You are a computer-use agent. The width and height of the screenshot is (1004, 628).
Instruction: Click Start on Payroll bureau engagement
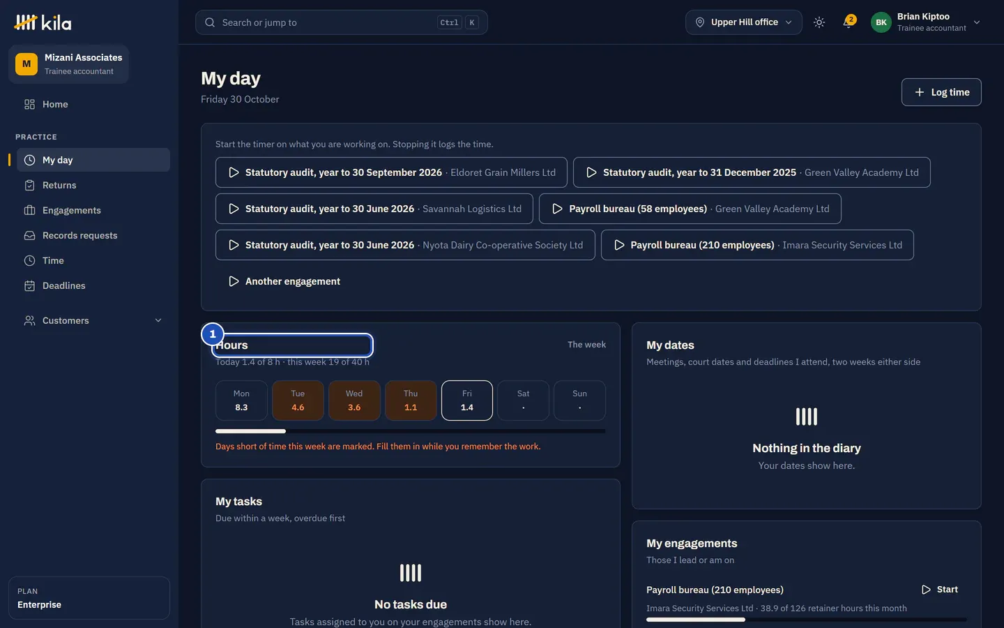(940, 590)
